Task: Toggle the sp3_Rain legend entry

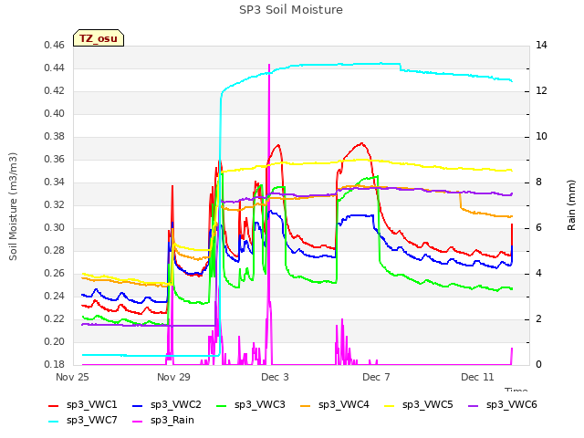Action: (x=163, y=420)
